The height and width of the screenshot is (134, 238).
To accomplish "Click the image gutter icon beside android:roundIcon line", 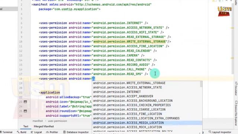I will (25, 111).
